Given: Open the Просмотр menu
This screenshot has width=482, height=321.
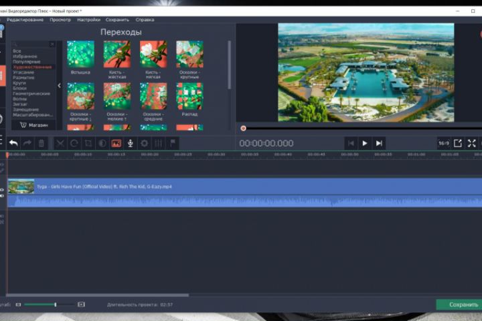Looking at the screenshot, I should 60,19.
